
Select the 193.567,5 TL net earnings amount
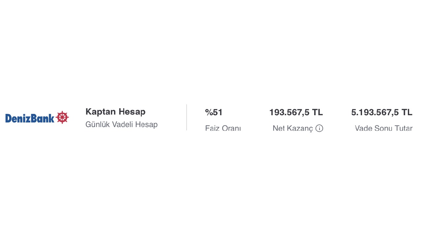point(296,112)
